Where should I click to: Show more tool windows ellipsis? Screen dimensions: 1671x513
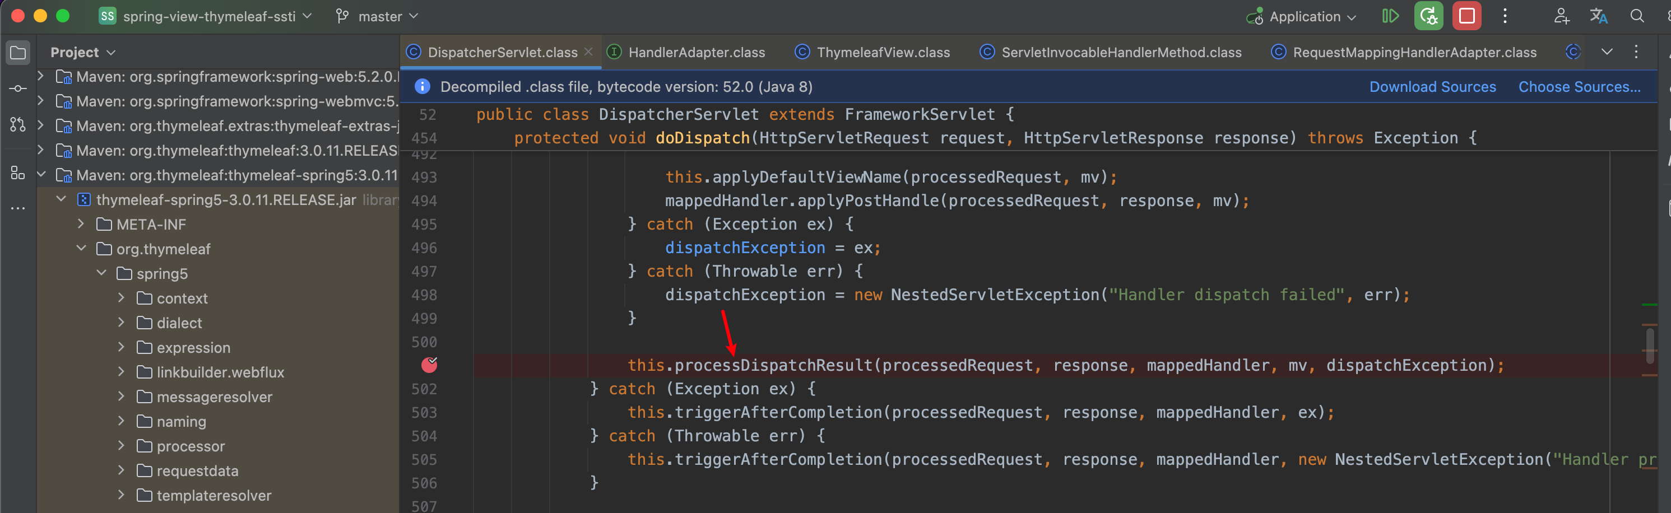pos(18,208)
